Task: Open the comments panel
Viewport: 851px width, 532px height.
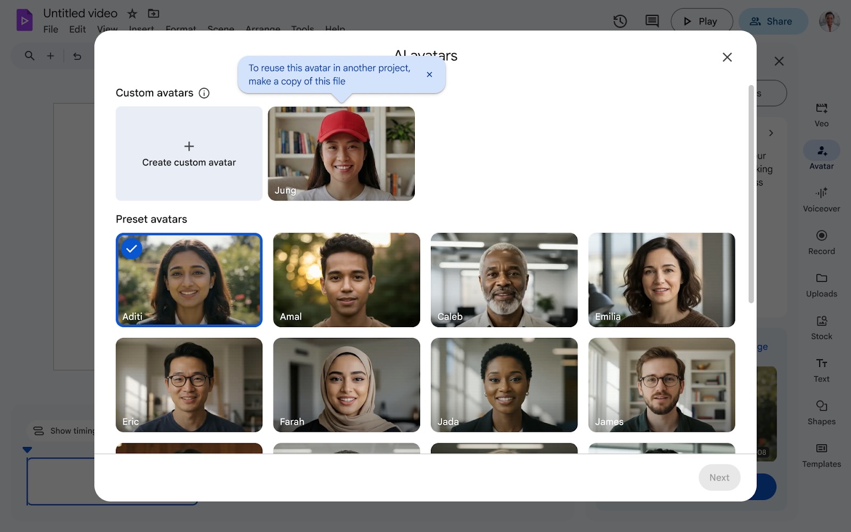Action: click(651, 21)
